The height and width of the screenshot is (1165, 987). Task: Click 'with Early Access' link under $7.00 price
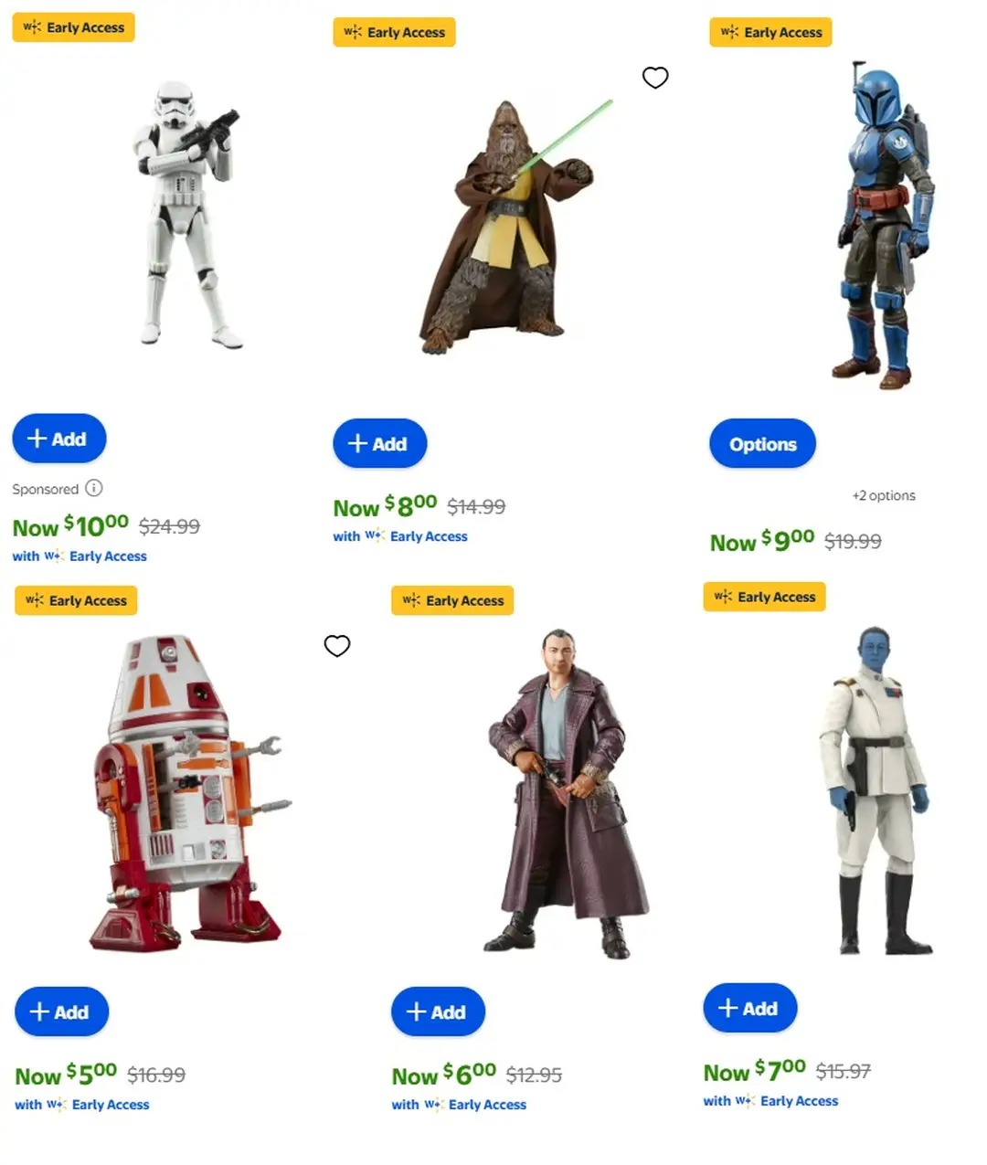tap(770, 1101)
